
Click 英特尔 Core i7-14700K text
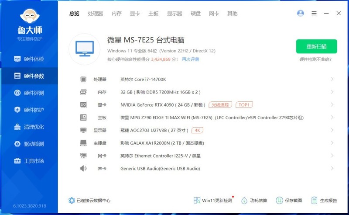point(143,80)
